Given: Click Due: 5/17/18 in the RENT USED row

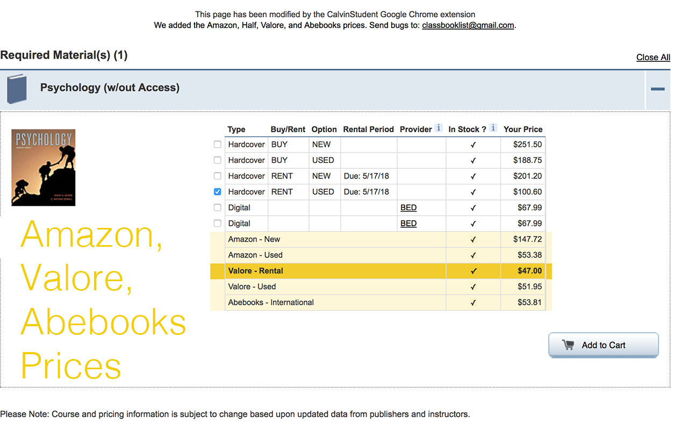Looking at the screenshot, I should coord(367,191).
